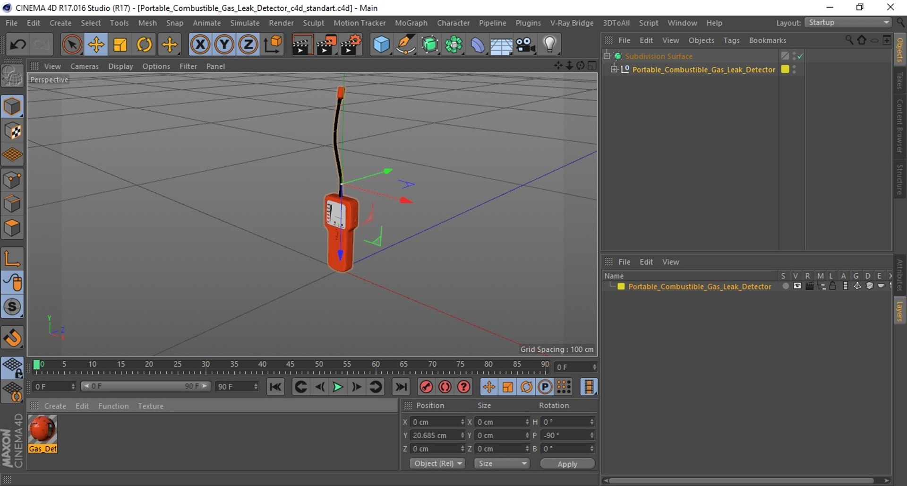Add a Light object

[x=549, y=44]
